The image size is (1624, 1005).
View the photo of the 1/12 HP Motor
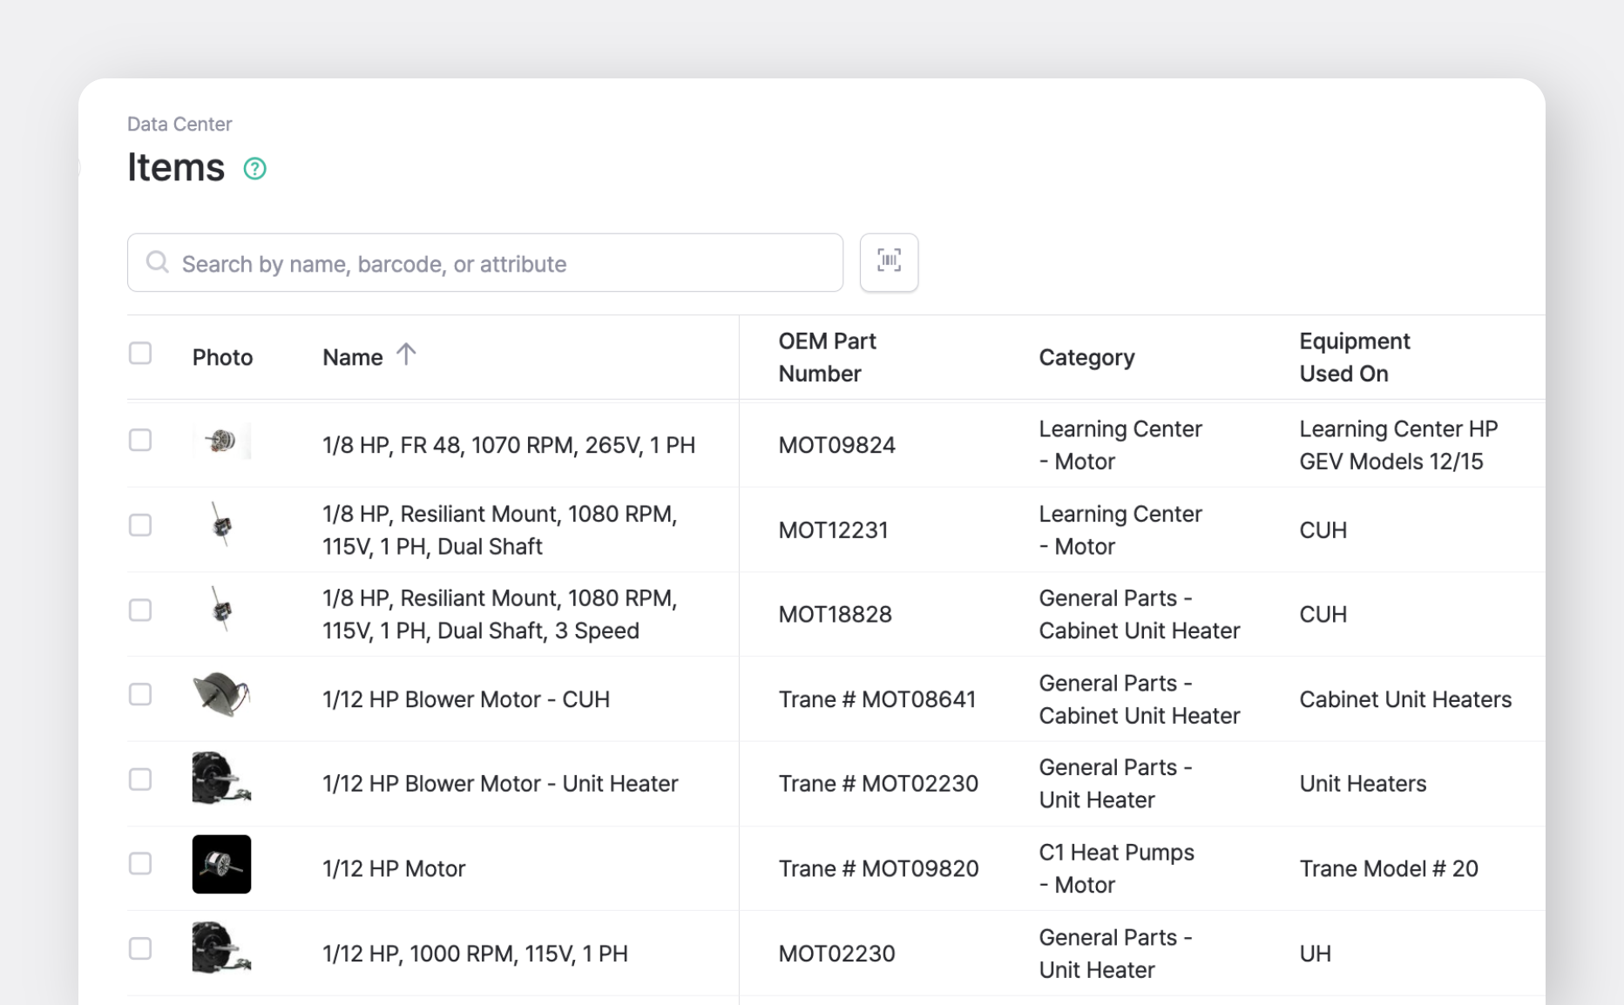(x=221, y=864)
